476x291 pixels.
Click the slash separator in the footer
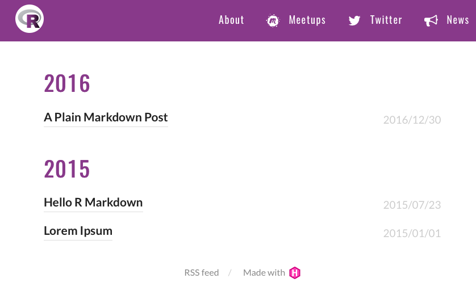point(230,273)
